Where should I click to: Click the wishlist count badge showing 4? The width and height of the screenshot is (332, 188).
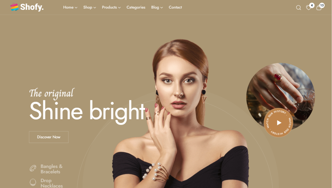(x=312, y=5)
